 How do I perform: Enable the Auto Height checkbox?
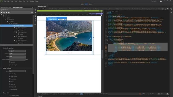click(10, 65)
